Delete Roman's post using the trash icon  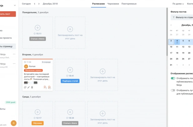click(x=32, y=87)
